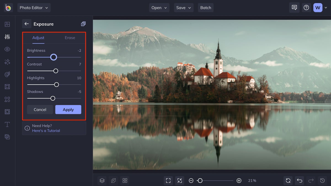Switch to the Adjust tab
Viewport: 331px width, 186px height.
click(38, 38)
